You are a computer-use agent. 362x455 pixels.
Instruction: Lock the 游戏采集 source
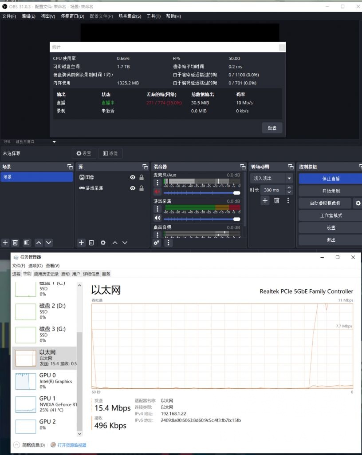pos(142,188)
